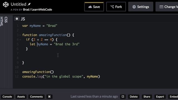Screen dimensions: 178x100
Task: Switch to the CSS editor tab
Action: 6,20
